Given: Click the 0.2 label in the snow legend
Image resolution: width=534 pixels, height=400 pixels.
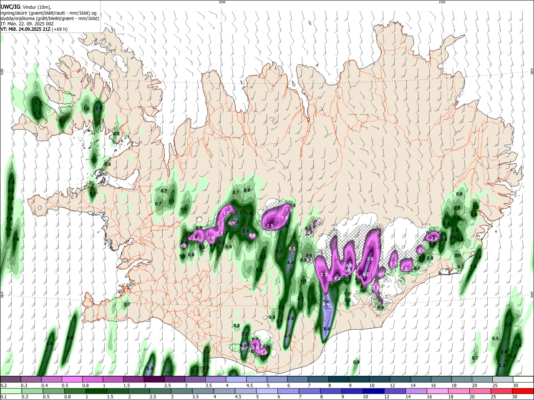Looking at the screenshot, I should tap(3, 385).
